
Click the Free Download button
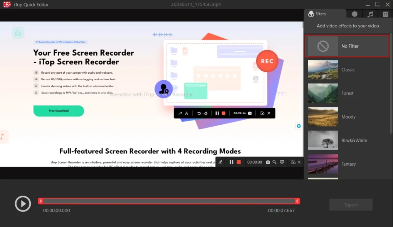coord(59,111)
